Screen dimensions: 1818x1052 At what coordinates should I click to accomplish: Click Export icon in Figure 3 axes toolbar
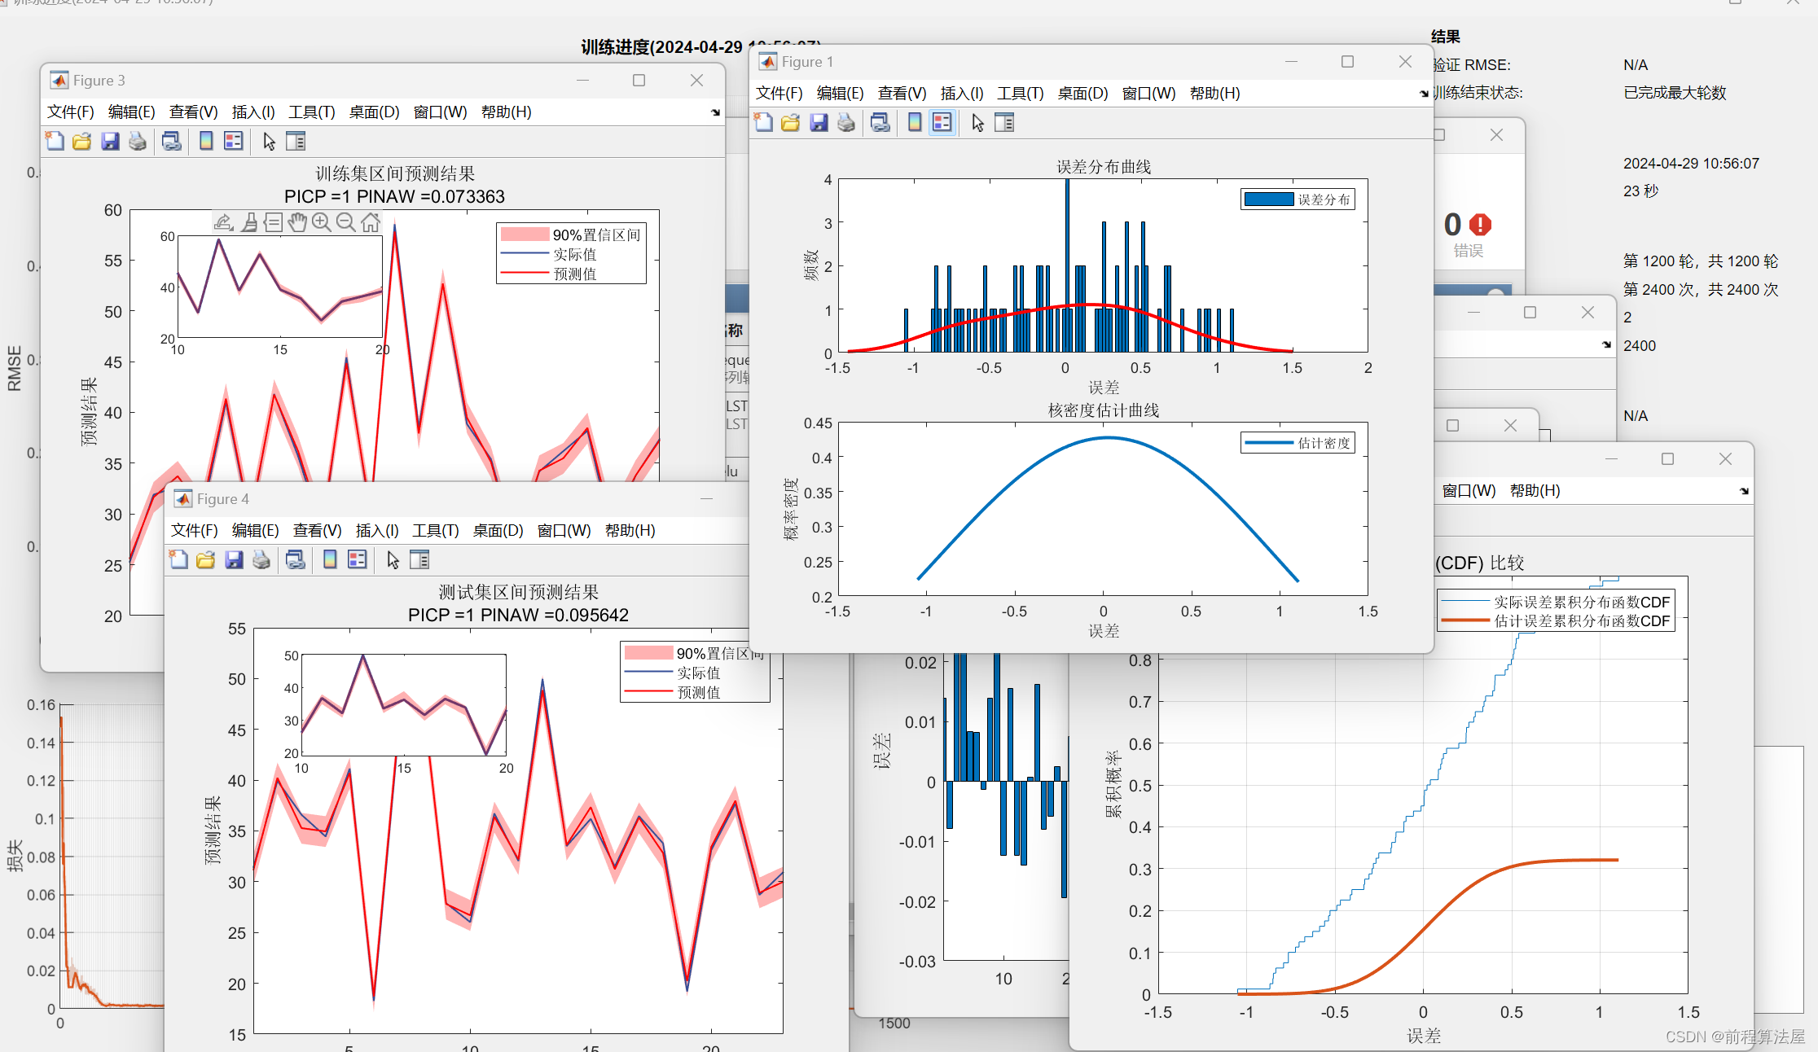tap(224, 221)
